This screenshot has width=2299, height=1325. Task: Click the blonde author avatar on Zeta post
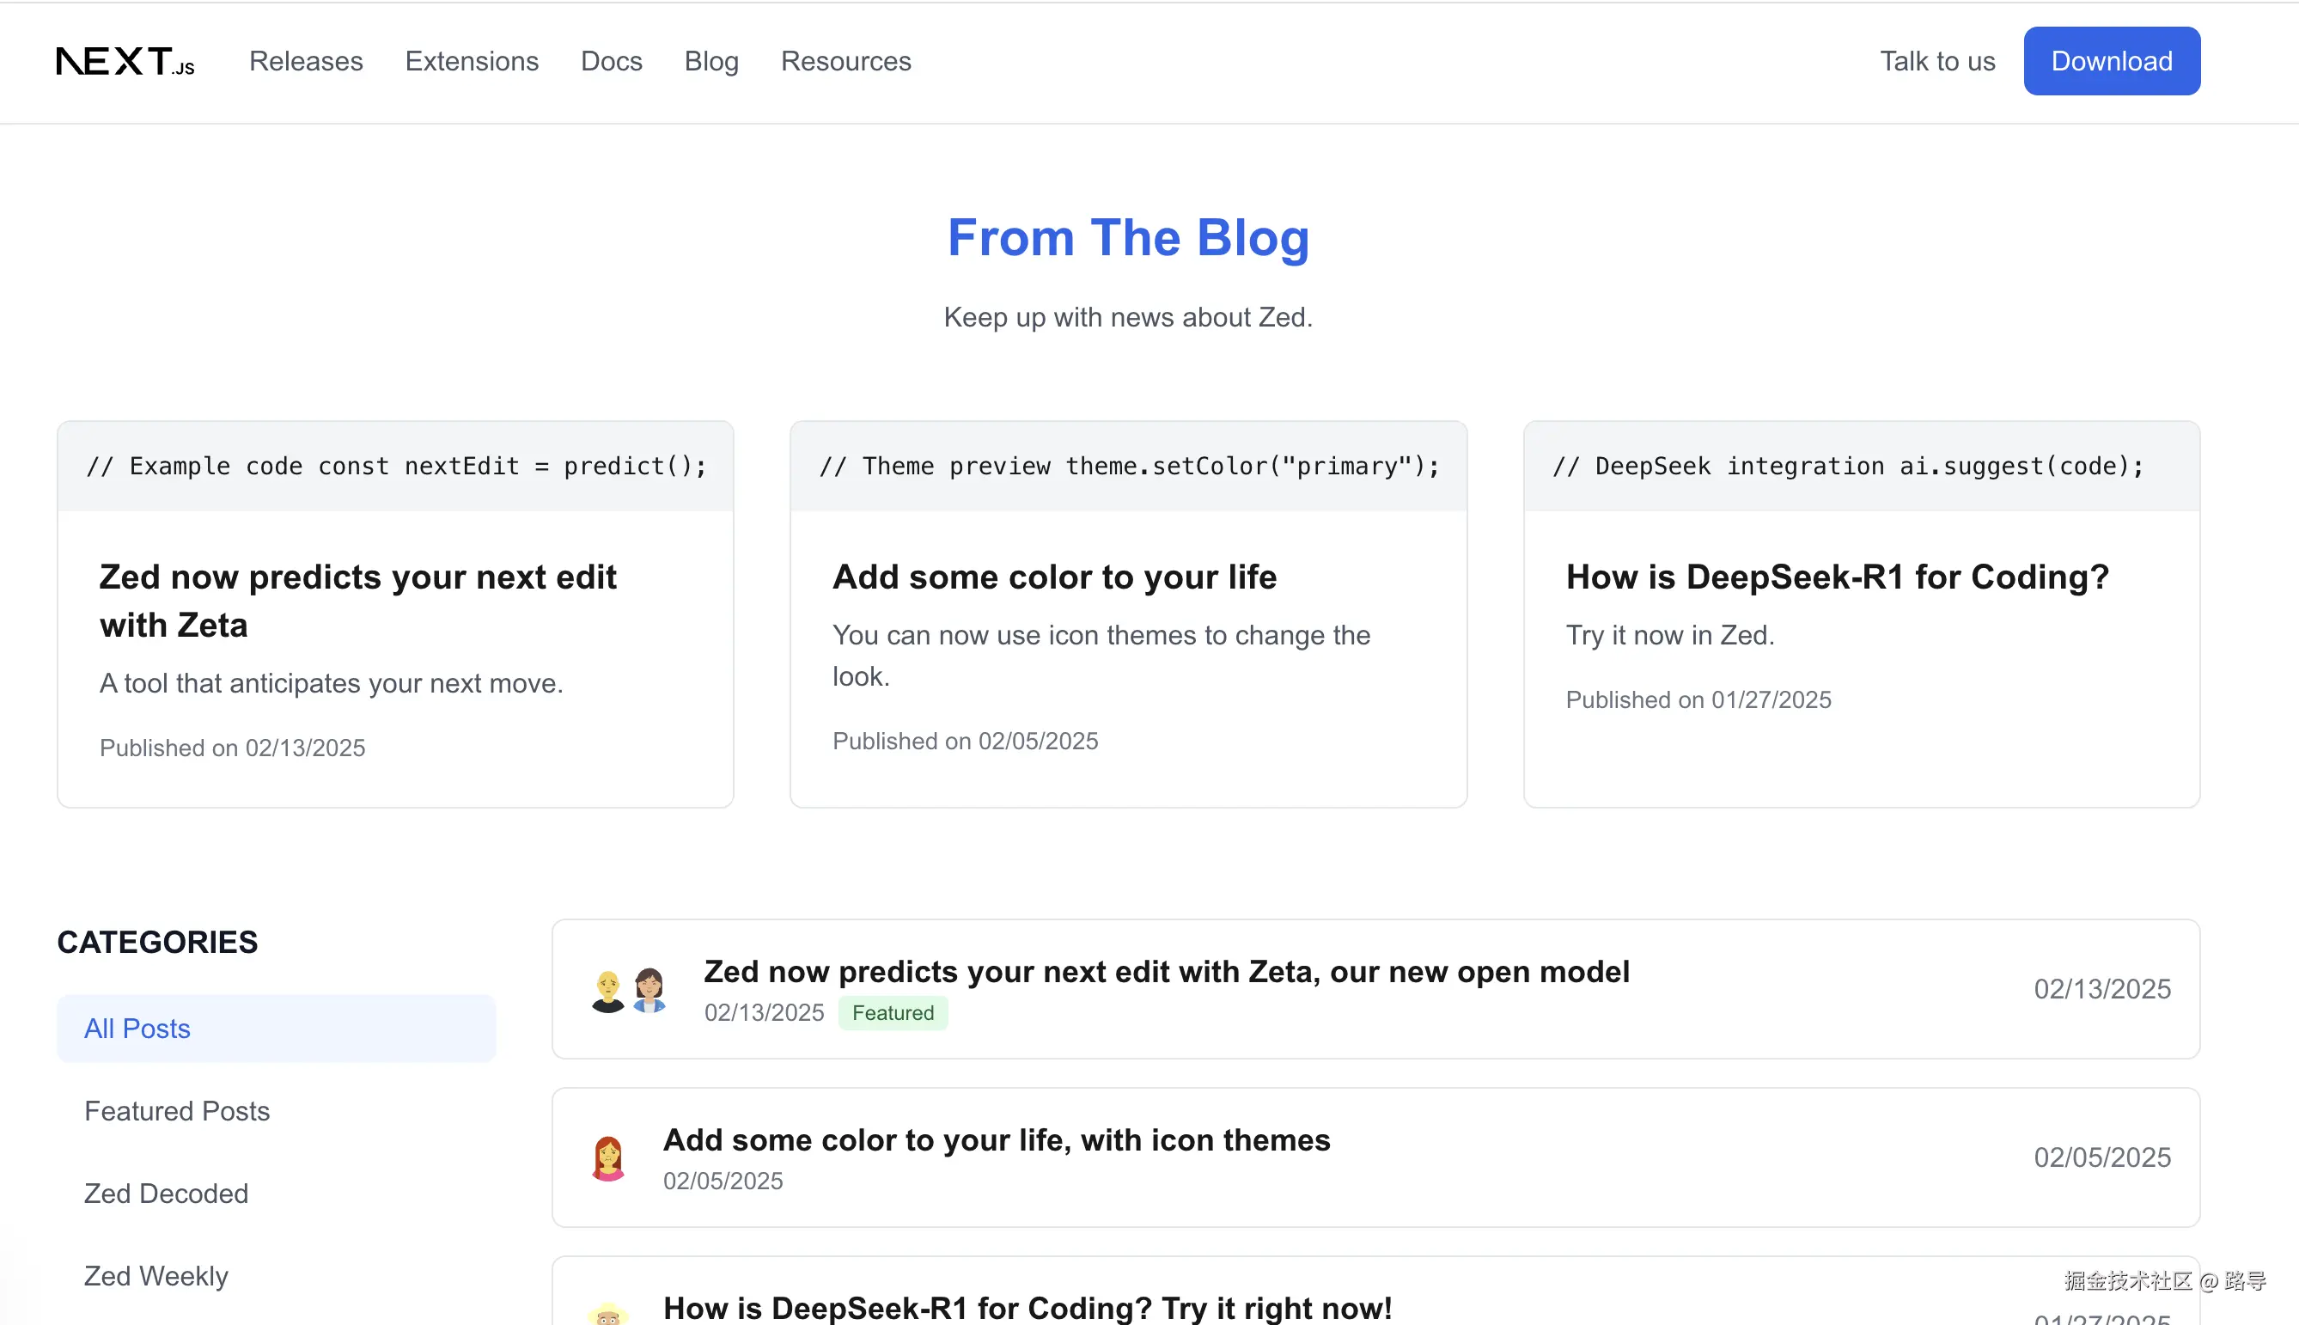607,991
